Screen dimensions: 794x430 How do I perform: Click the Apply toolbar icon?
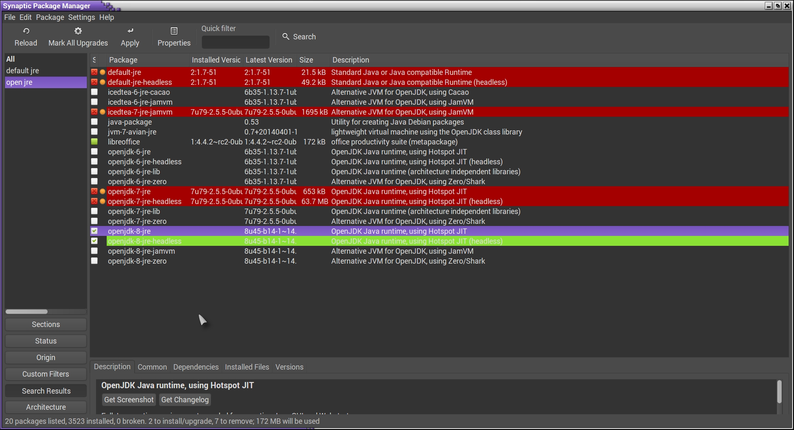coord(130,31)
